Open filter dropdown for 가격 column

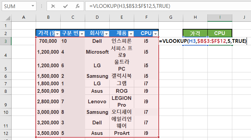coord(57,34)
